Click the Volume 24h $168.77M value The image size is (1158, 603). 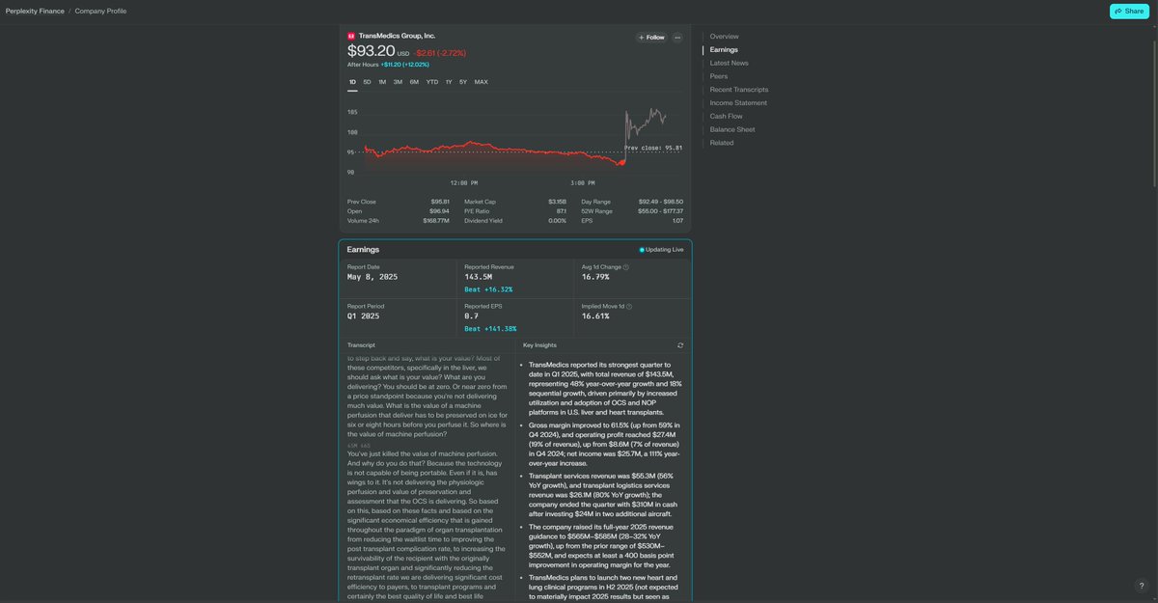coord(436,221)
